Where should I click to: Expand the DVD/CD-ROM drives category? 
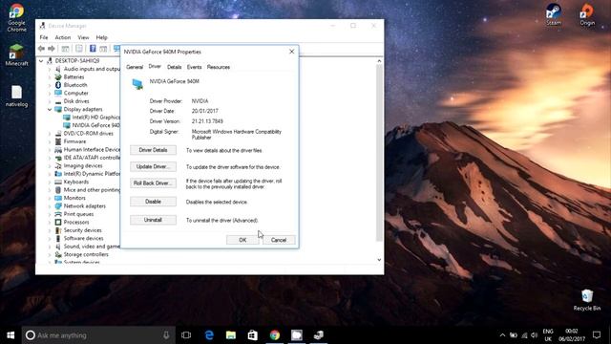50,134
